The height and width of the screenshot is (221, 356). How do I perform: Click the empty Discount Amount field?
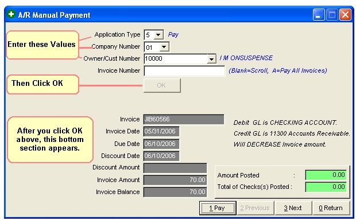175,168
